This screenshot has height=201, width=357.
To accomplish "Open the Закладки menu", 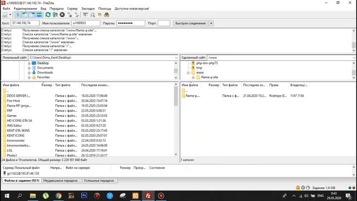I will tap(88, 8).
